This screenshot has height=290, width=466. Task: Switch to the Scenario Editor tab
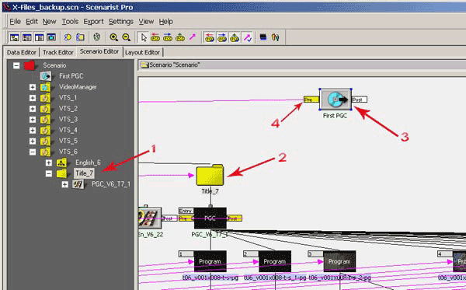click(99, 51)
